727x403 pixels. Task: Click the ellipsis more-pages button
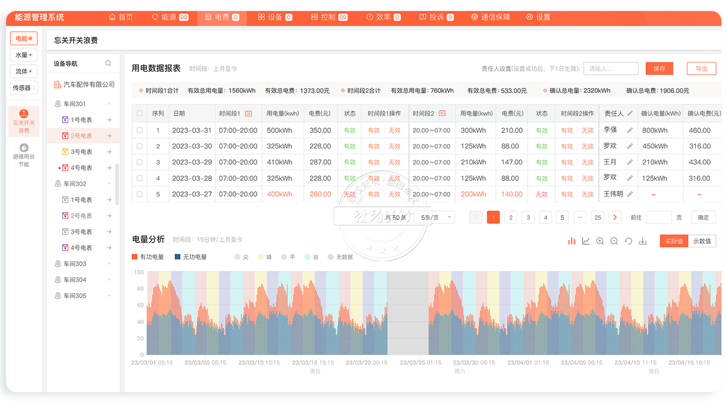click(x=580, y=217)
